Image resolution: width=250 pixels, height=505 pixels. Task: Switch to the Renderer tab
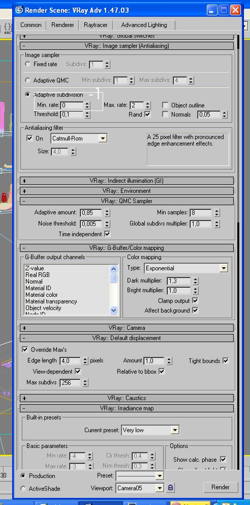click(x=63, y=25)
